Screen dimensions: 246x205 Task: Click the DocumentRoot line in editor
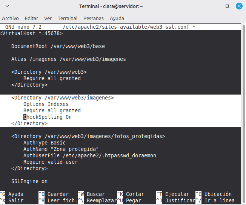point(58,46)
